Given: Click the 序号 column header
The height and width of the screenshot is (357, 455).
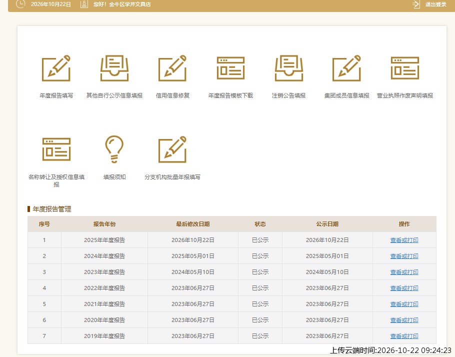Looking at the screenshot, I should (44, 224).
